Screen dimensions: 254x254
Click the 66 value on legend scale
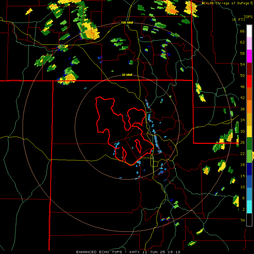[242, 31]
